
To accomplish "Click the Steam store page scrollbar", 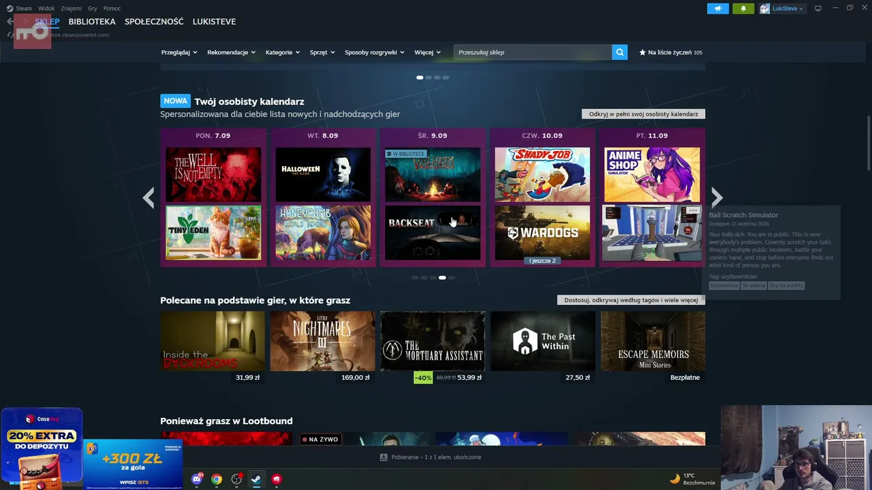I will pyautogui.click(x=869, y=144).
